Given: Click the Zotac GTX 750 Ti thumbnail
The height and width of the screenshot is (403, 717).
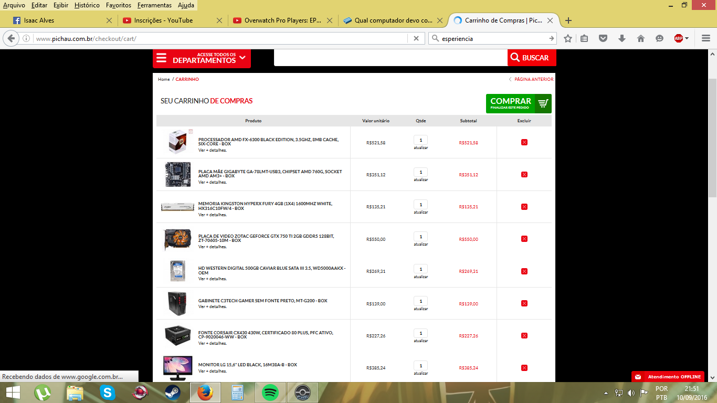Looking at the screenshot, I should [178, 239].
